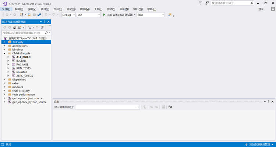Click the Navigate Forward toolbar arrow
This screenshot has height=147, width=276.
[15, 15]
